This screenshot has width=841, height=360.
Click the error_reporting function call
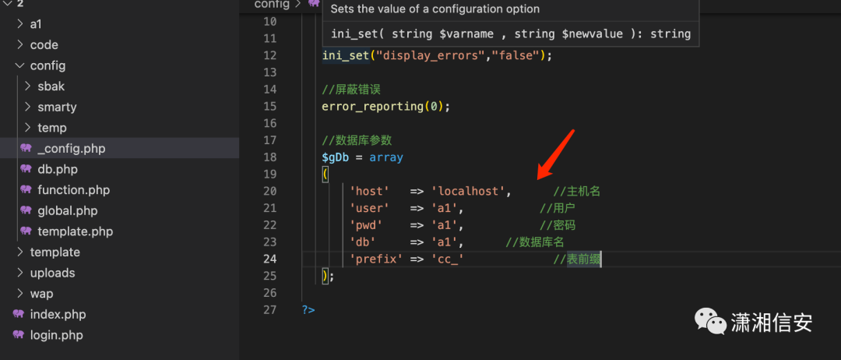tap(373, 106)
